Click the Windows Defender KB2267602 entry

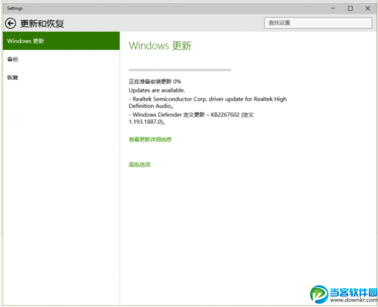[x=191, y=118]
